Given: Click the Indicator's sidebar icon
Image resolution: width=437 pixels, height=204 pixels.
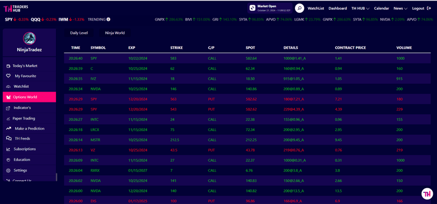Looking at the screenshot, I should [x=8, y=108].
